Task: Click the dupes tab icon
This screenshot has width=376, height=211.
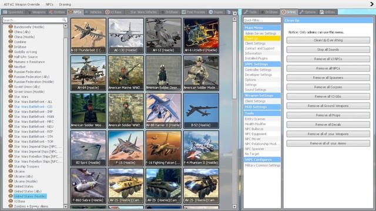Action: click(211, 12)
